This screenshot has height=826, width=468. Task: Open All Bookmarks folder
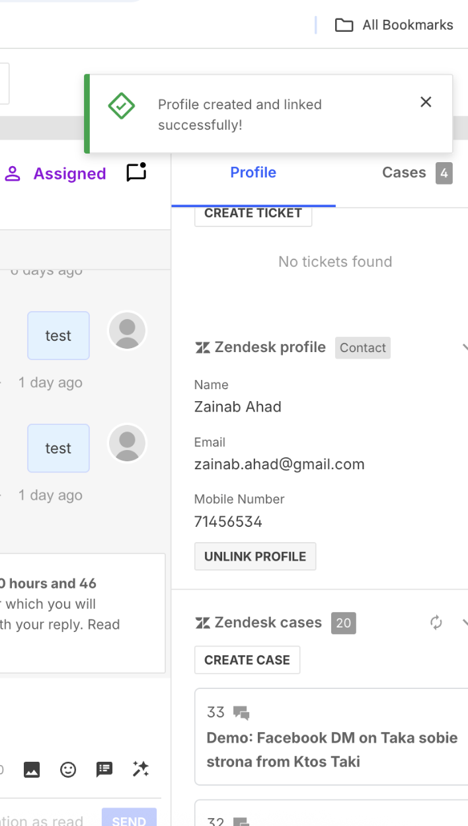(394, 25)
